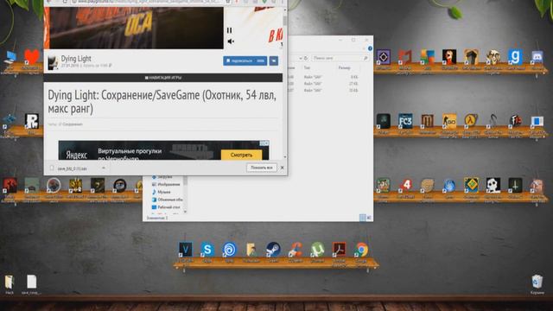
Task: Open CCleaner from the bottom shelf
Action: coord(296,250)
